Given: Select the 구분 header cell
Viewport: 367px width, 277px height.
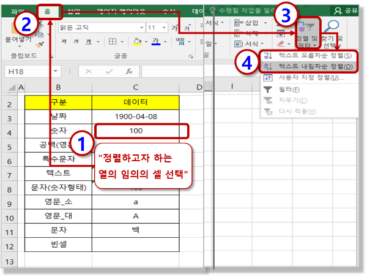Looking at the screenshot, I should [58, 102].
